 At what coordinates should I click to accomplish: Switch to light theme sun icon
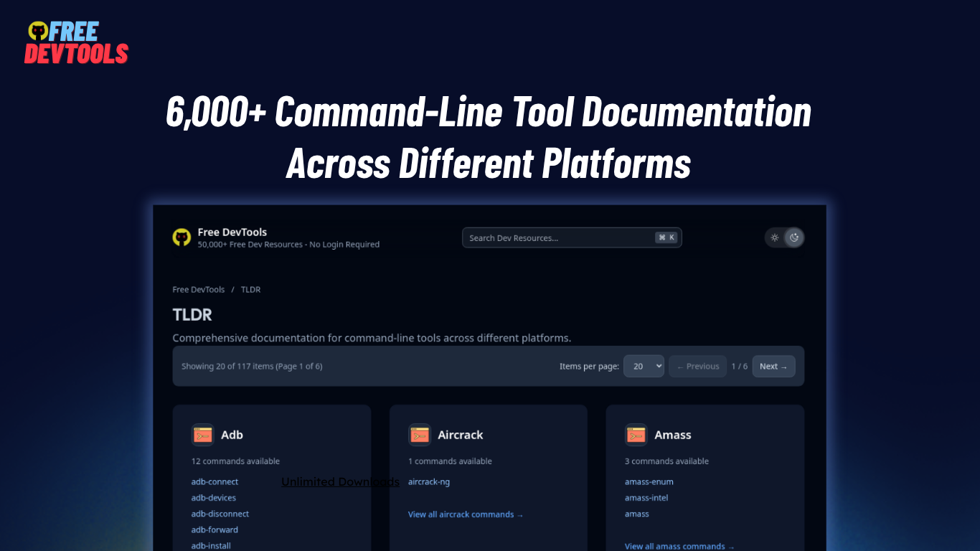pyautogui.click(x=775, y=237)
